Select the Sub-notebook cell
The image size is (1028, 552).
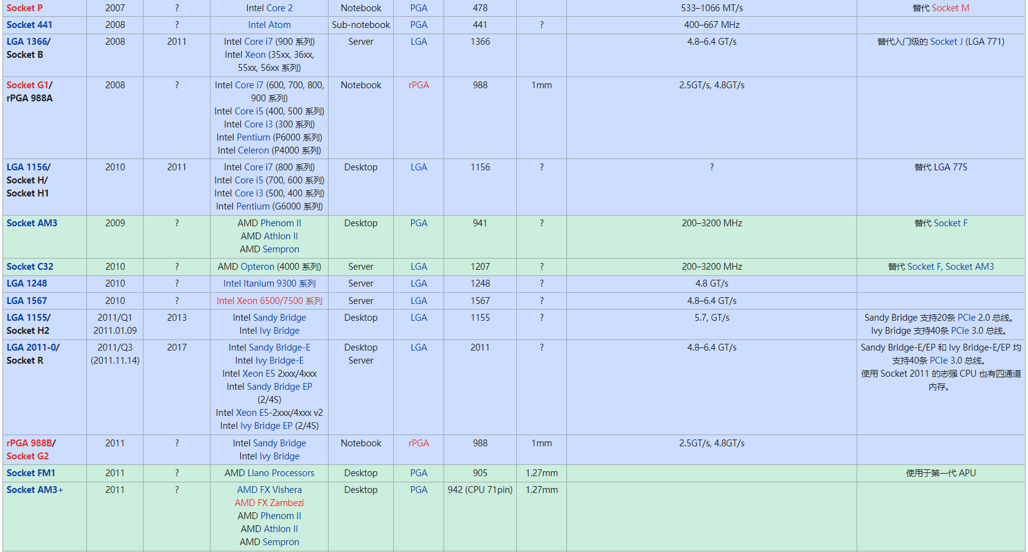pyautogui.click(x=361, y=25)
